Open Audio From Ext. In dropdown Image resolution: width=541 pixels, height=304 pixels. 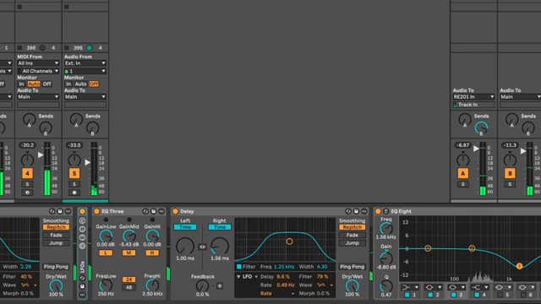[x=85, y=63]
